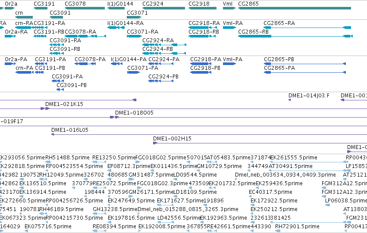Viewport: 367px width, 233px height.
Task: Select the CG3091 gene label
Action: point(60,12)
